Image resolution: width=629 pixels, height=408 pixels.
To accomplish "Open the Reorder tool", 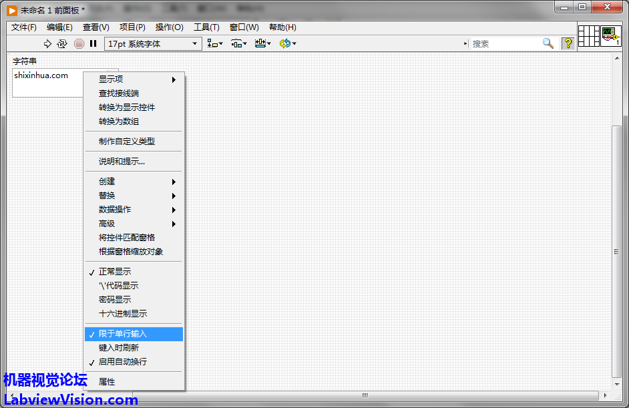I will click(x=287, y=43).
